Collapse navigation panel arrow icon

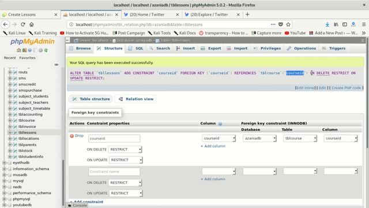68,40
